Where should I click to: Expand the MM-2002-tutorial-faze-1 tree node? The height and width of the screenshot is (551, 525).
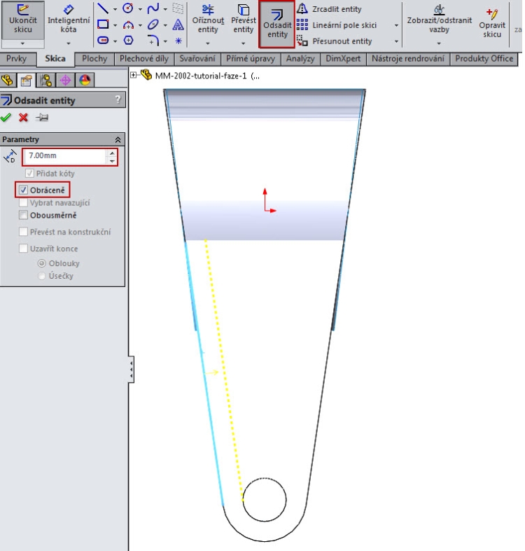click(x=133, y=75)
